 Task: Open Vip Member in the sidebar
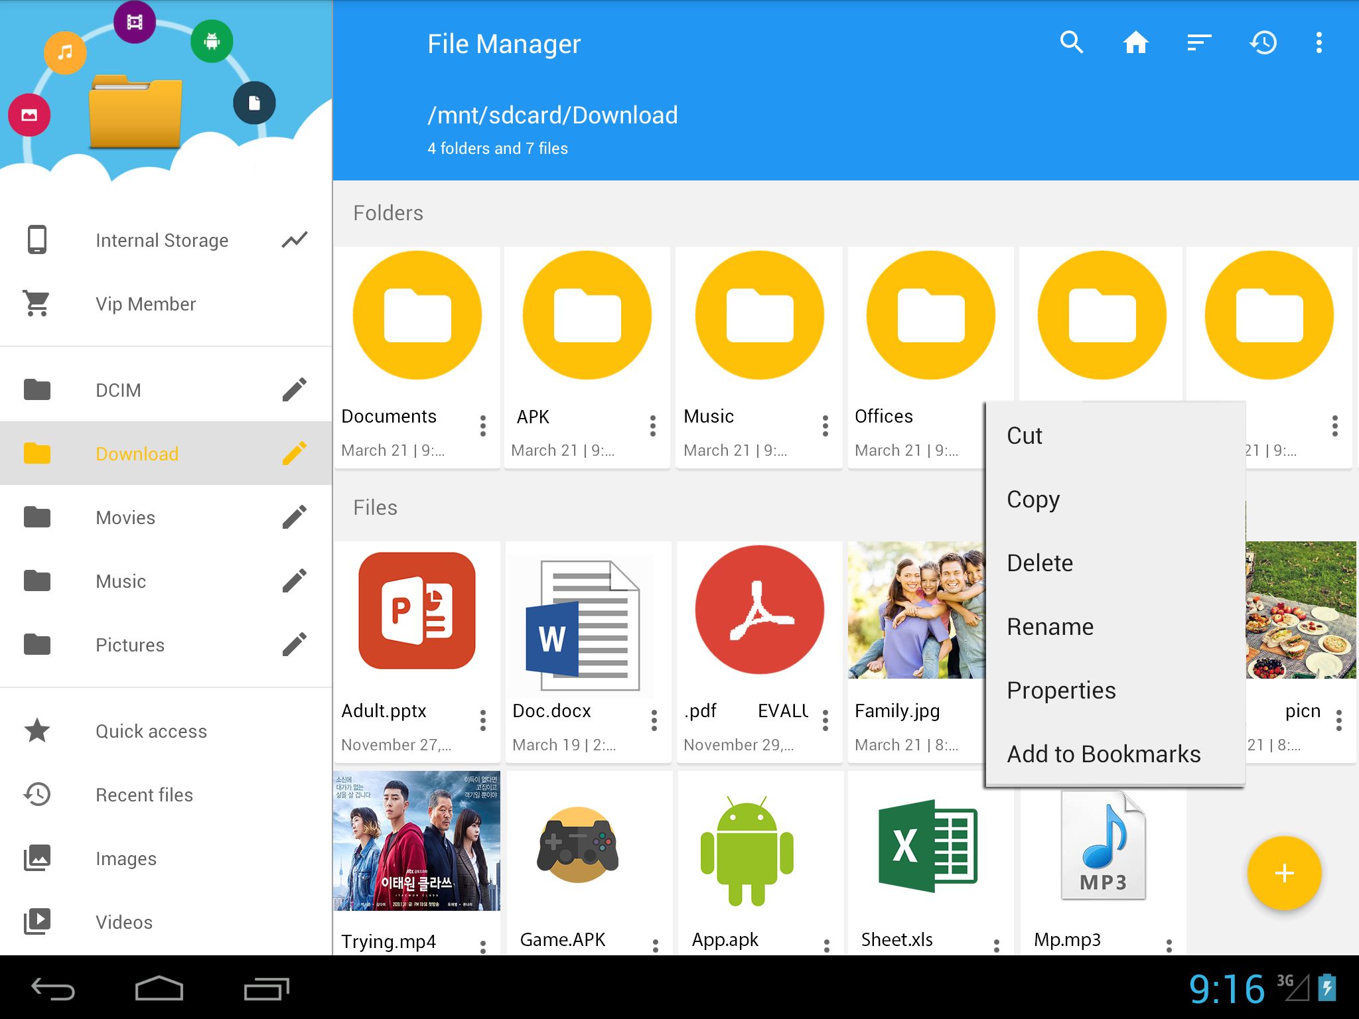[166, 304]
